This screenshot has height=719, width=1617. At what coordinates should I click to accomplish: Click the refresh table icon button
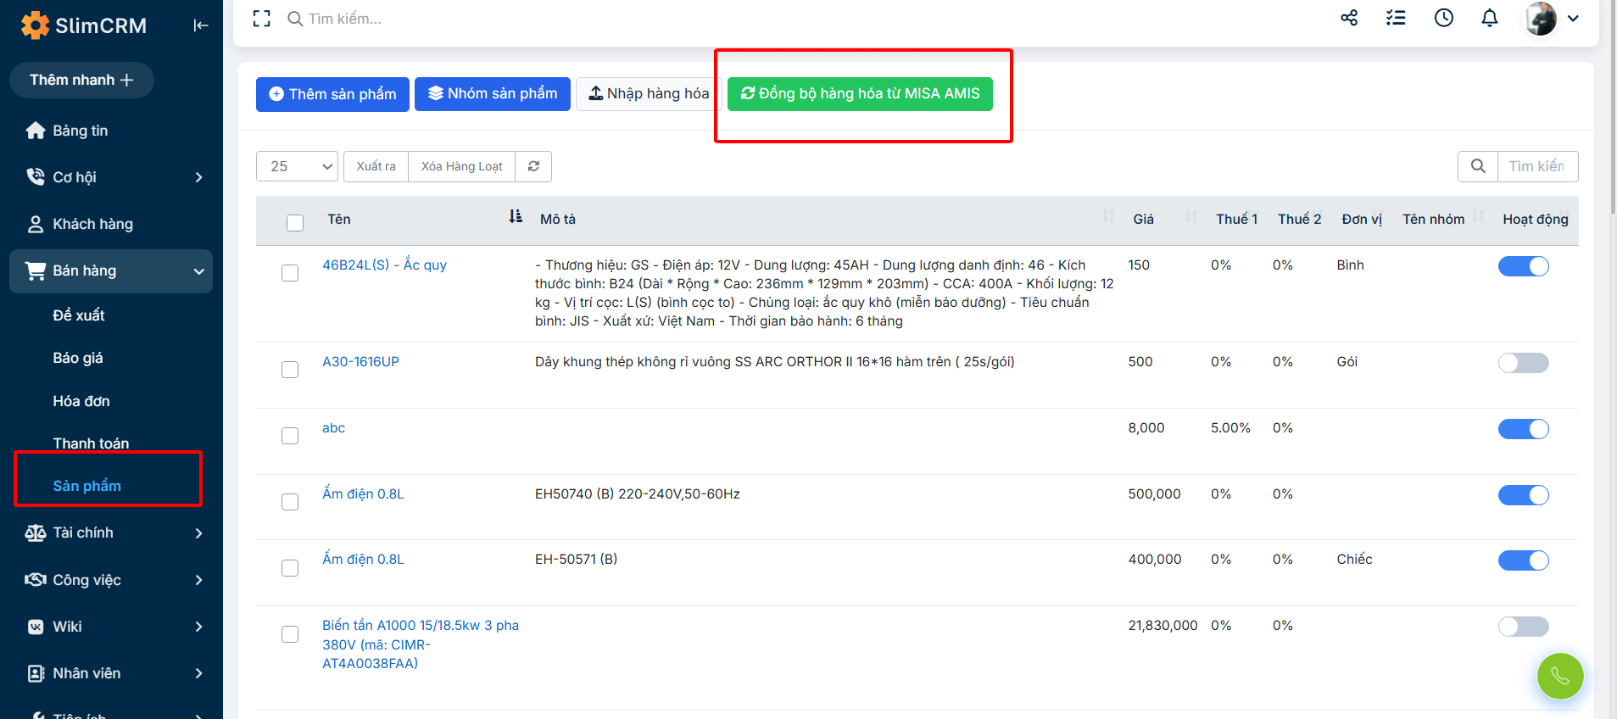(533, 166)
